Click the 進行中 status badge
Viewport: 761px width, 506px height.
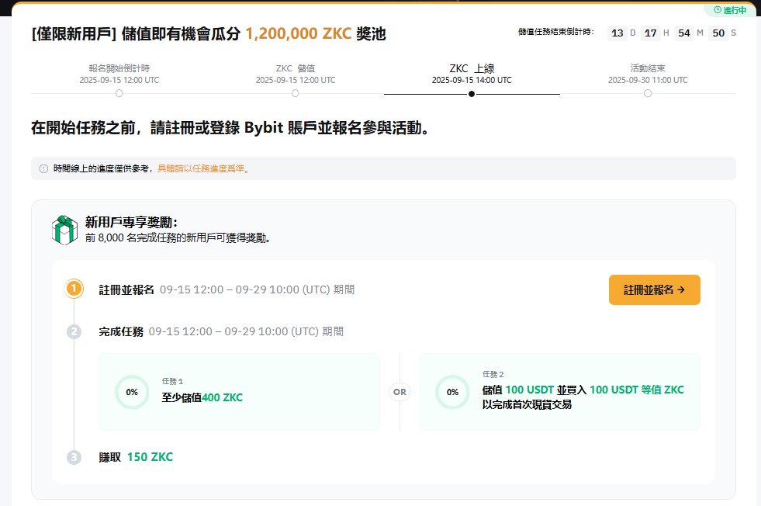coord(730,10)
